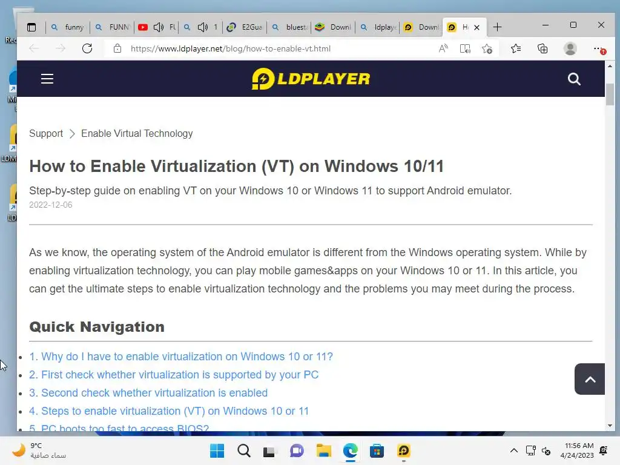The width and height of the screenshot is (620, 465).
Task: Add this page to favorites star
Action: coord(487,48)
